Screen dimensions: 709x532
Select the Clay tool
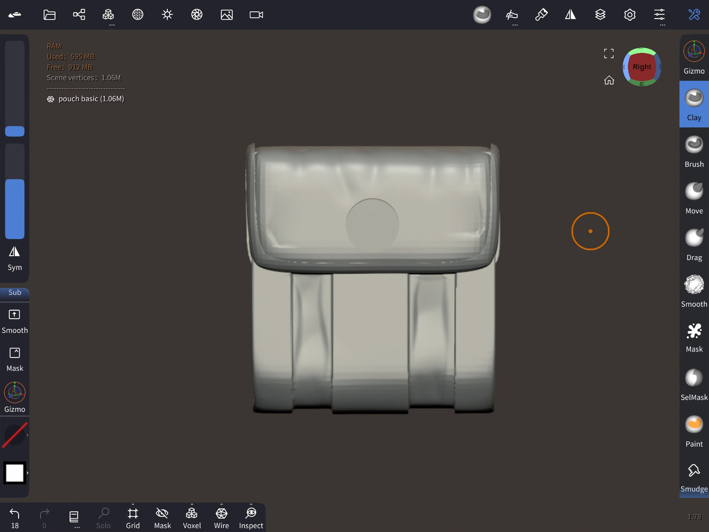(x=694, y=105)
